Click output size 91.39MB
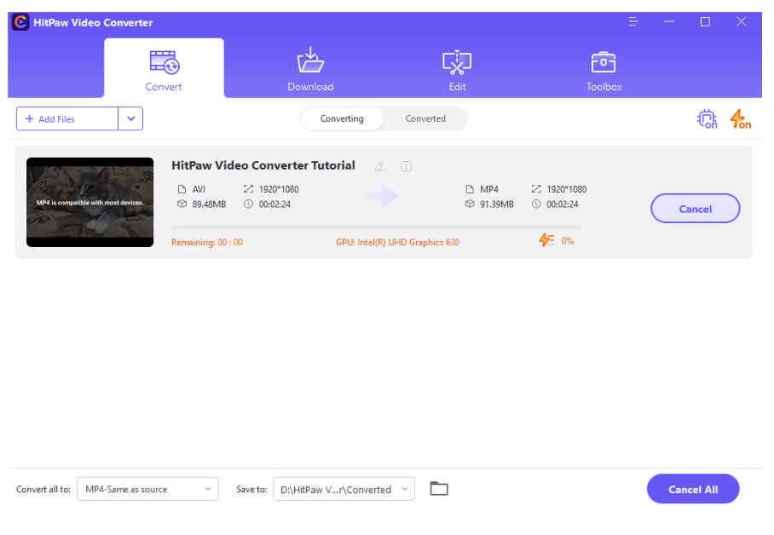The height and width of the screenshot is (535, 774). (x=497, y=204)
